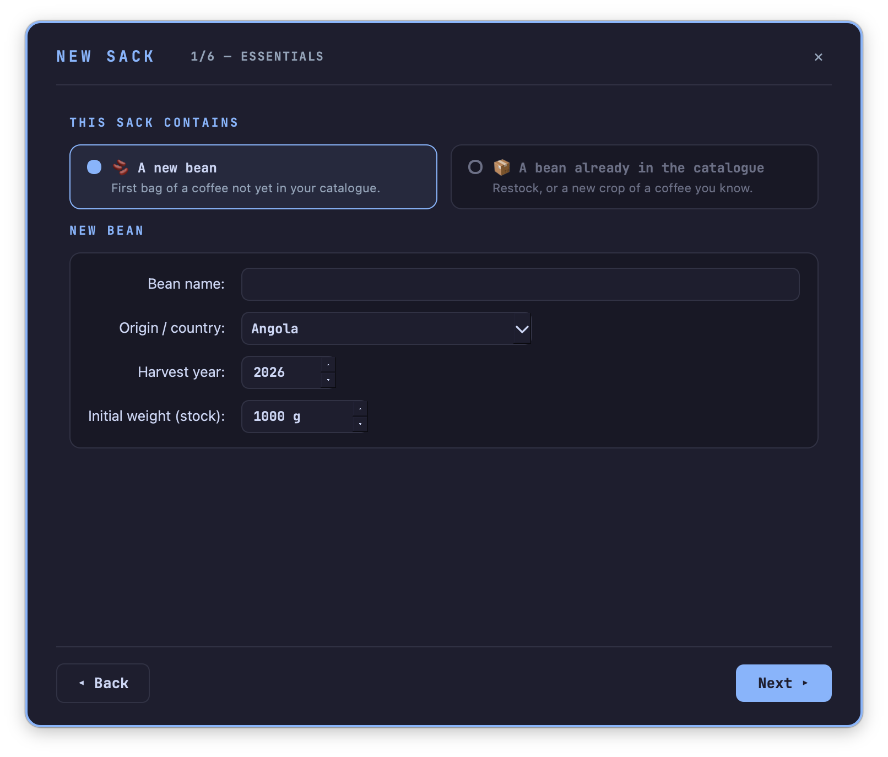Click the "1/6 — ESSENTIALS" step label
888x757 pixels.
[257, 57]
